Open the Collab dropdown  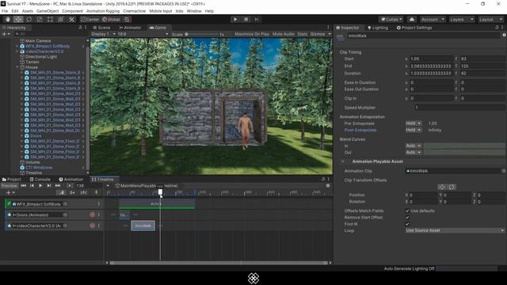[391, 19]
